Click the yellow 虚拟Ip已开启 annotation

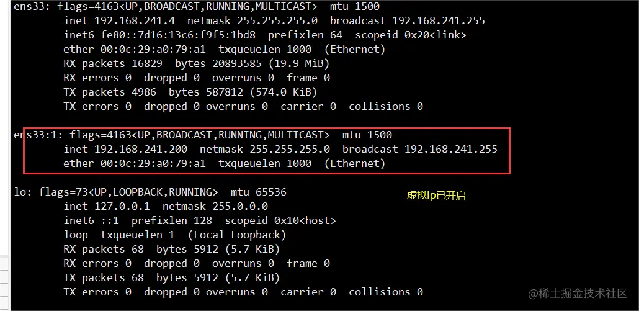click(x=436, y=196)
